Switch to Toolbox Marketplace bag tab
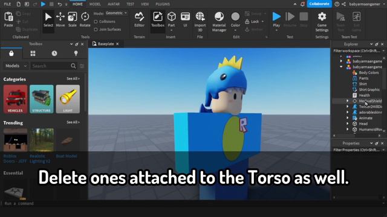The height and width of the screenshot is (217, 387). pos(11,54)
